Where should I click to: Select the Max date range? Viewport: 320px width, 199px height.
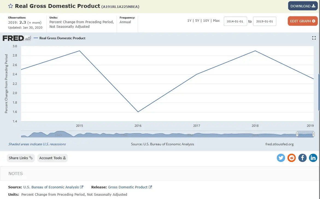point(216,20)
